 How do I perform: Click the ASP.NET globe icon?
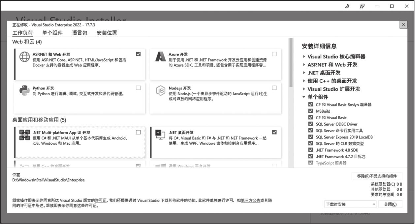(24, 57)
